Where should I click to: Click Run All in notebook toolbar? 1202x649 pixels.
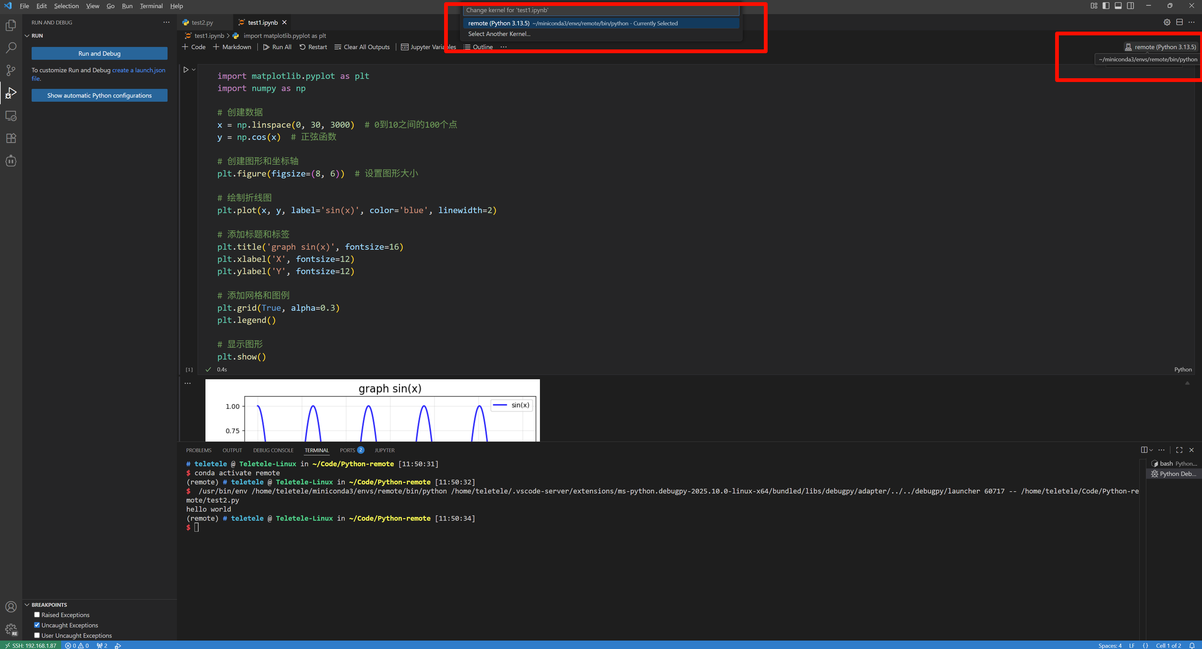click(277, 47)
